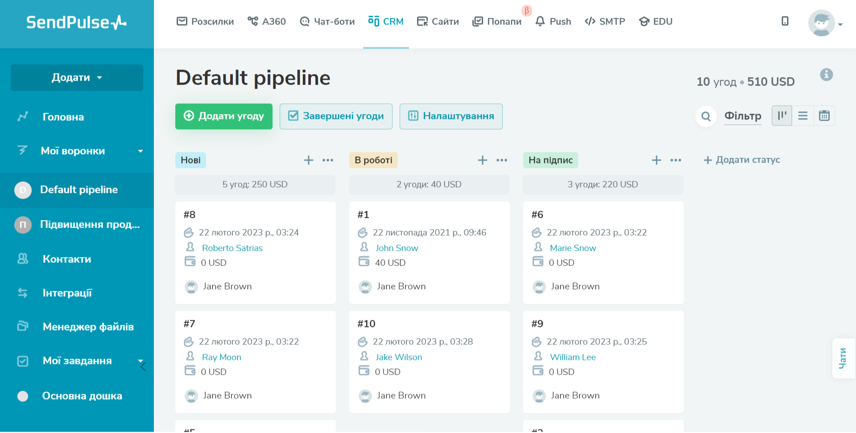Image resolution: width=856 pixels, height=433 pixels.
Task: Click the Додати угоду button
Action: [x=223, y=116]
